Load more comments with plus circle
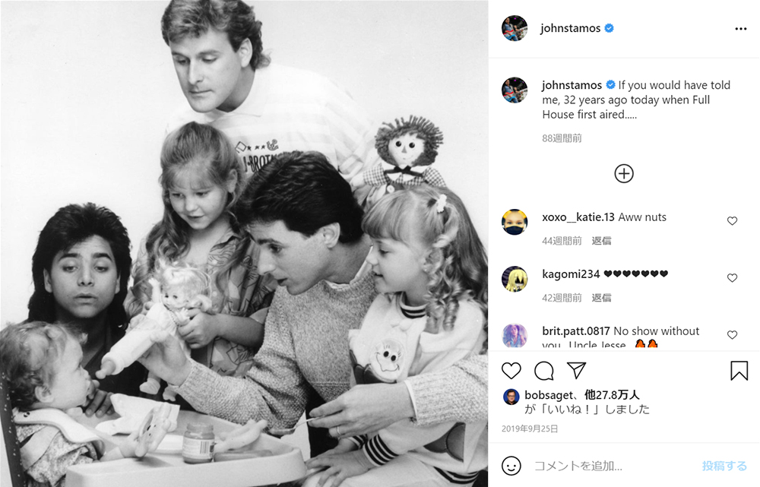The width and height of the screenshot is (760, 487). 624,173
